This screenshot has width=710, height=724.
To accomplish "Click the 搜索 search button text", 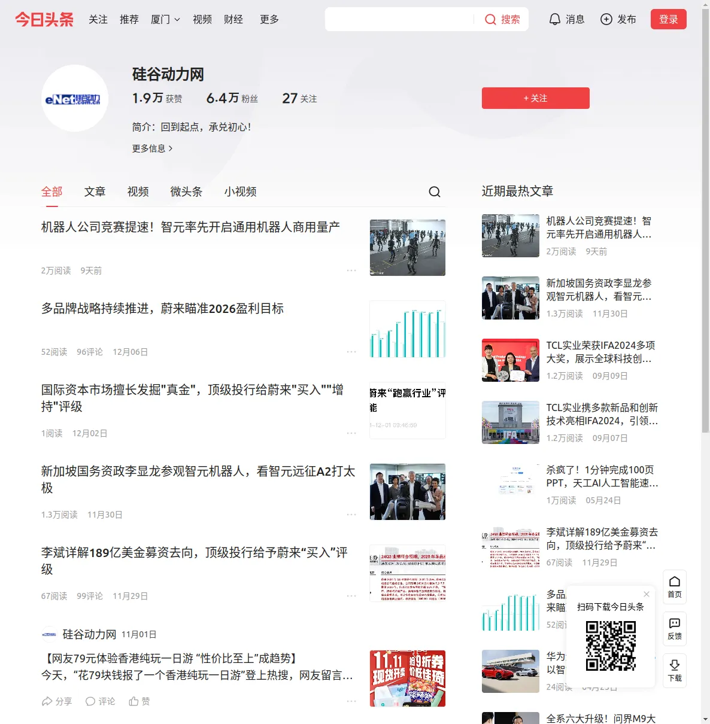I will [511, 19].
